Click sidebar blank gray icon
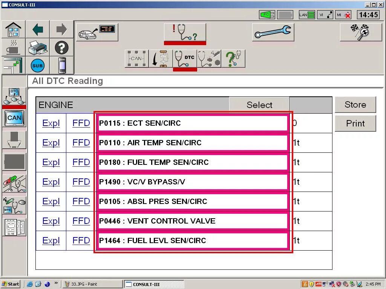 (14, 162)
